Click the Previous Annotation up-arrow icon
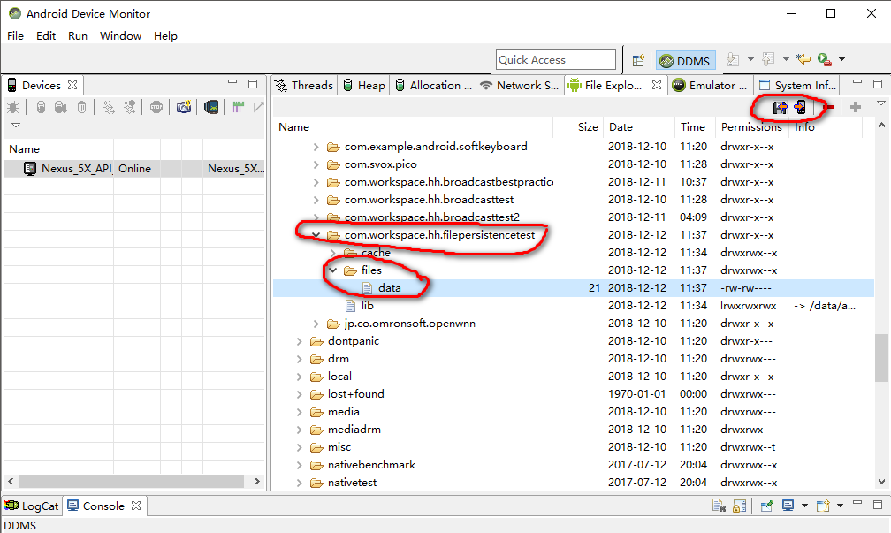891x533 pixels. pyautogui.click(x=768, y=59)
